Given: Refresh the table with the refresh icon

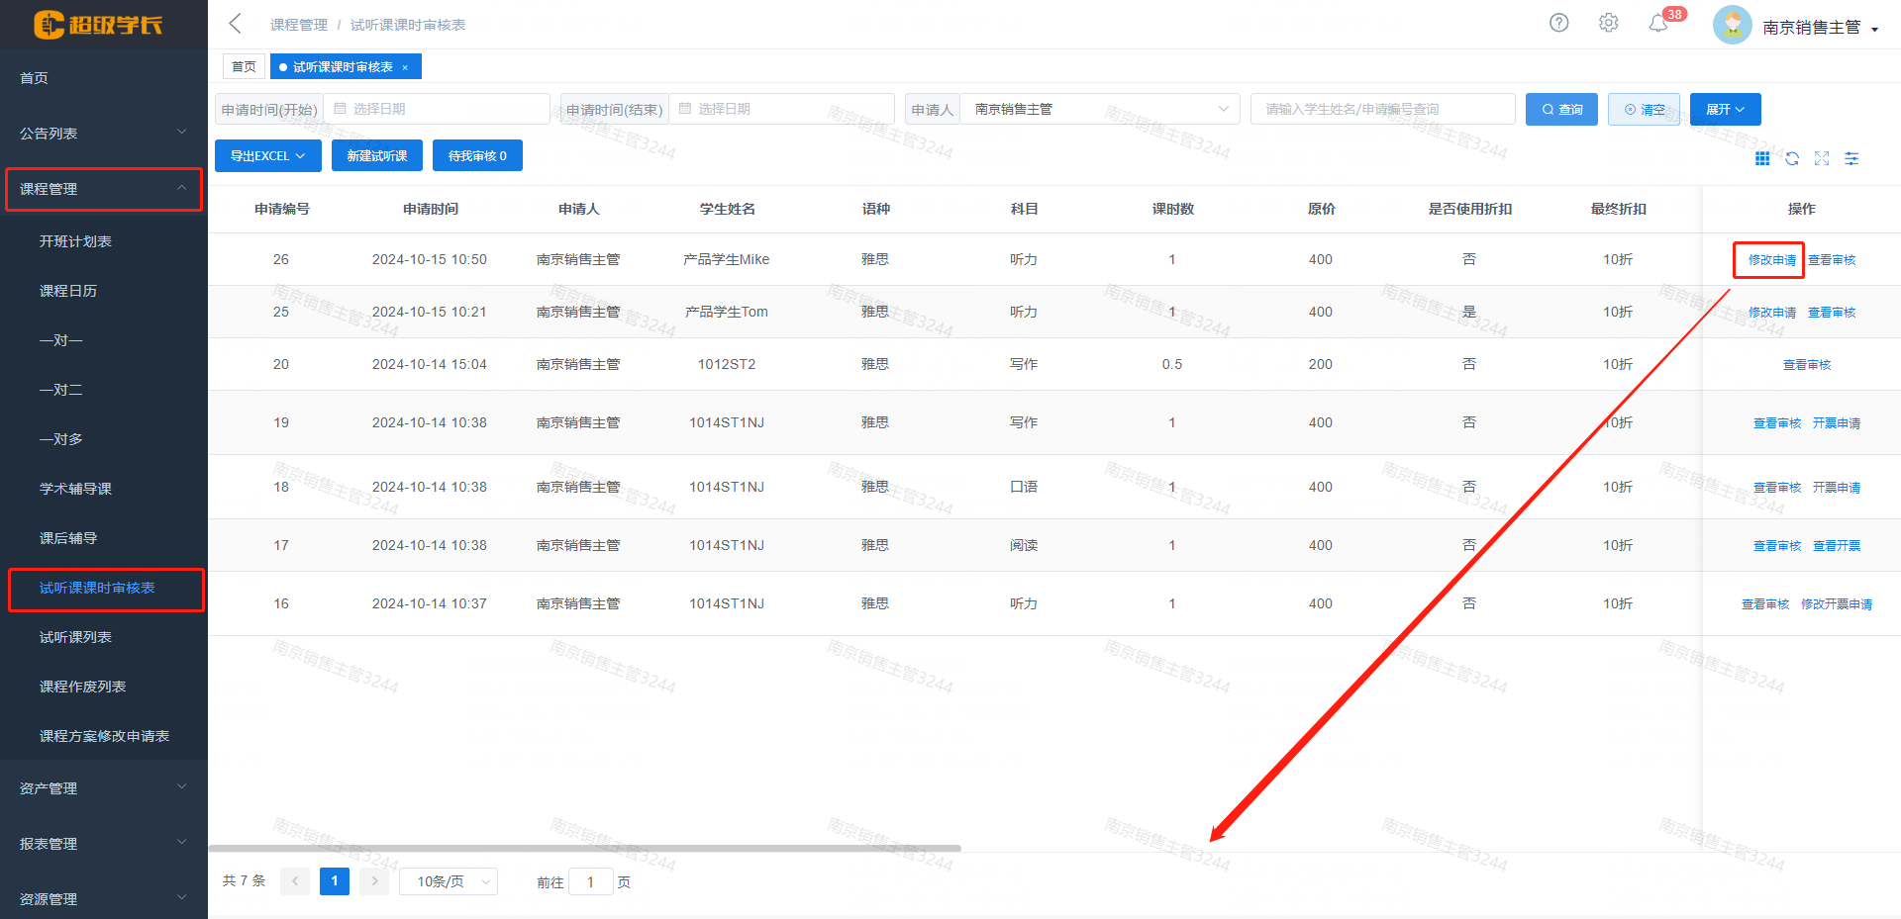Looking at the screenshot, I should pyautogui.click(x=1792, y=158).
